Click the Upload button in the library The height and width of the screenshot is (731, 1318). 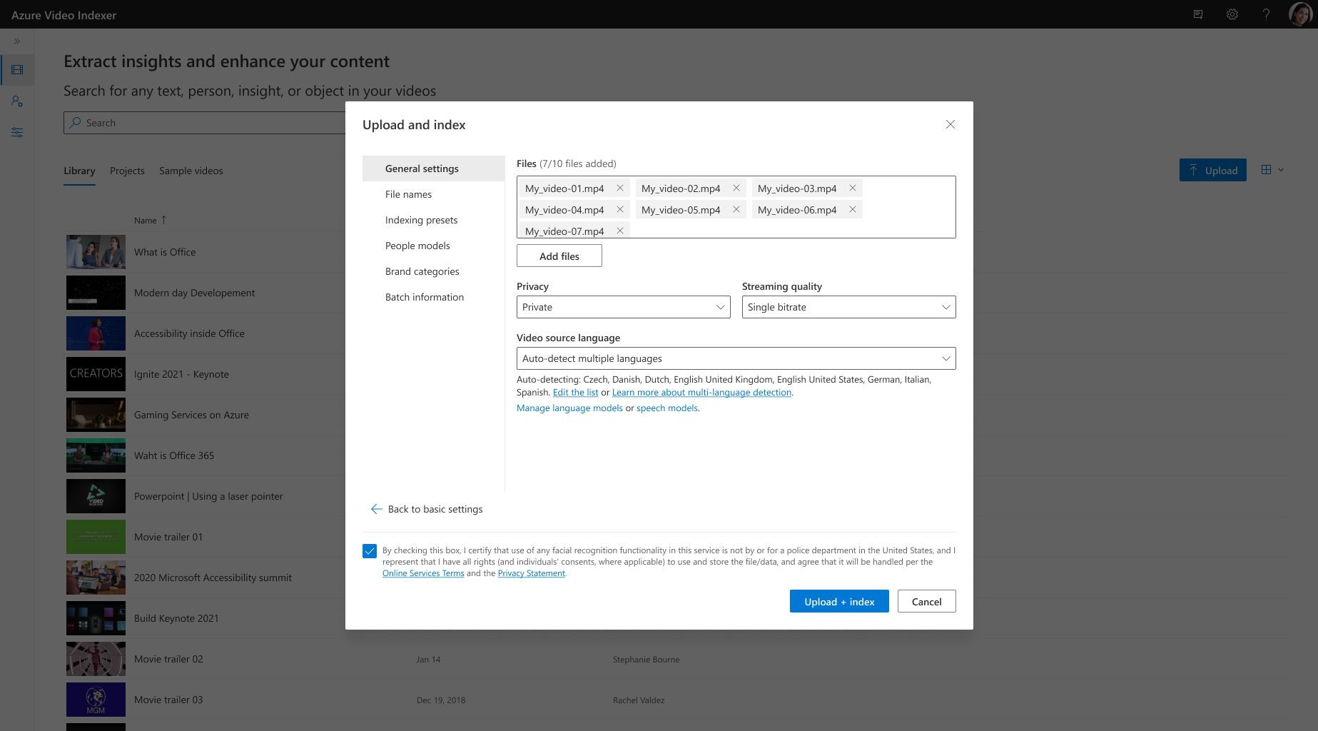tap(1213, 170)
